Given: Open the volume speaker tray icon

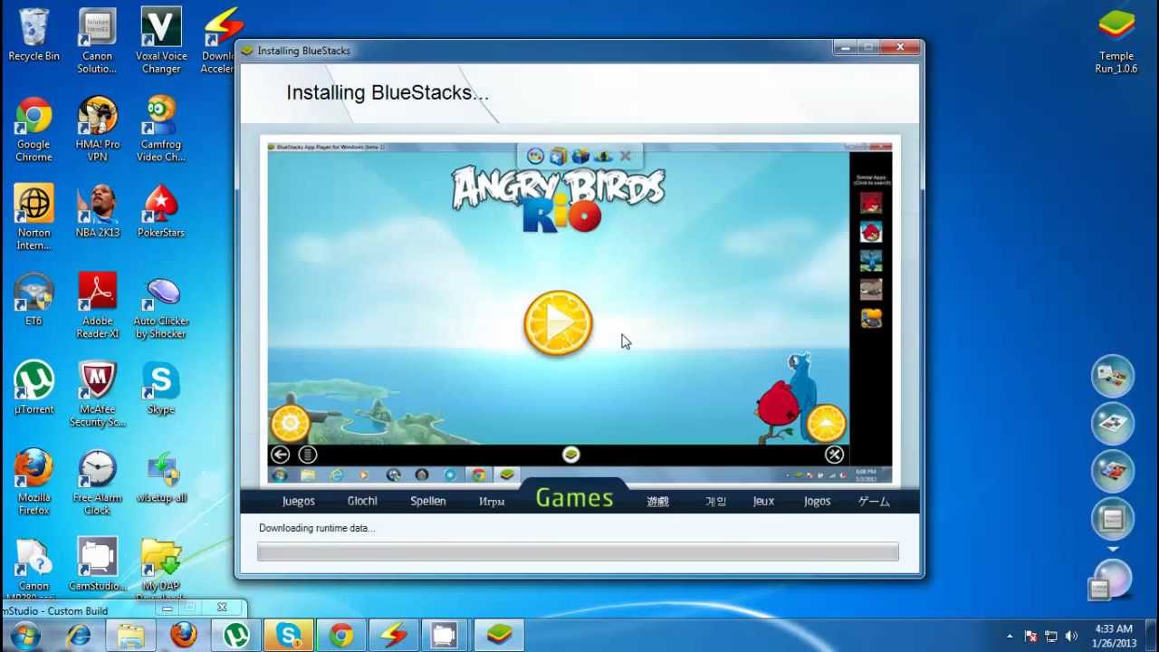Looking at the screenshot, I should (x=1072, y=636).
